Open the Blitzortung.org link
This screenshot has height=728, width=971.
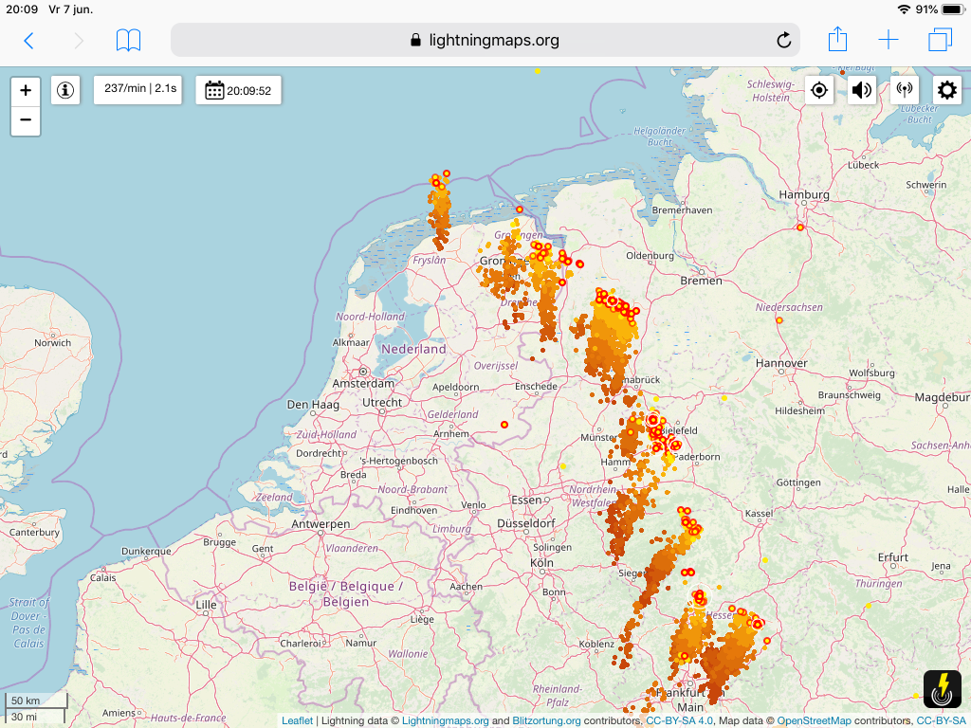(546, 720)
